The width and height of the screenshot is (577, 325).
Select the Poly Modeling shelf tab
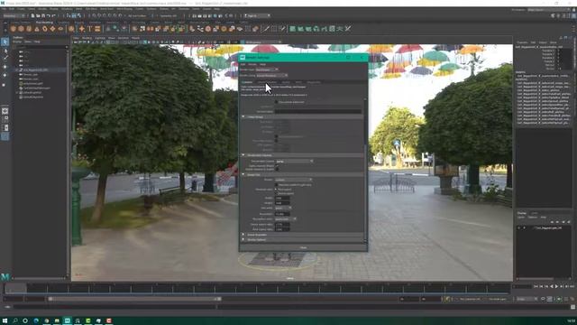click(44, 23)
